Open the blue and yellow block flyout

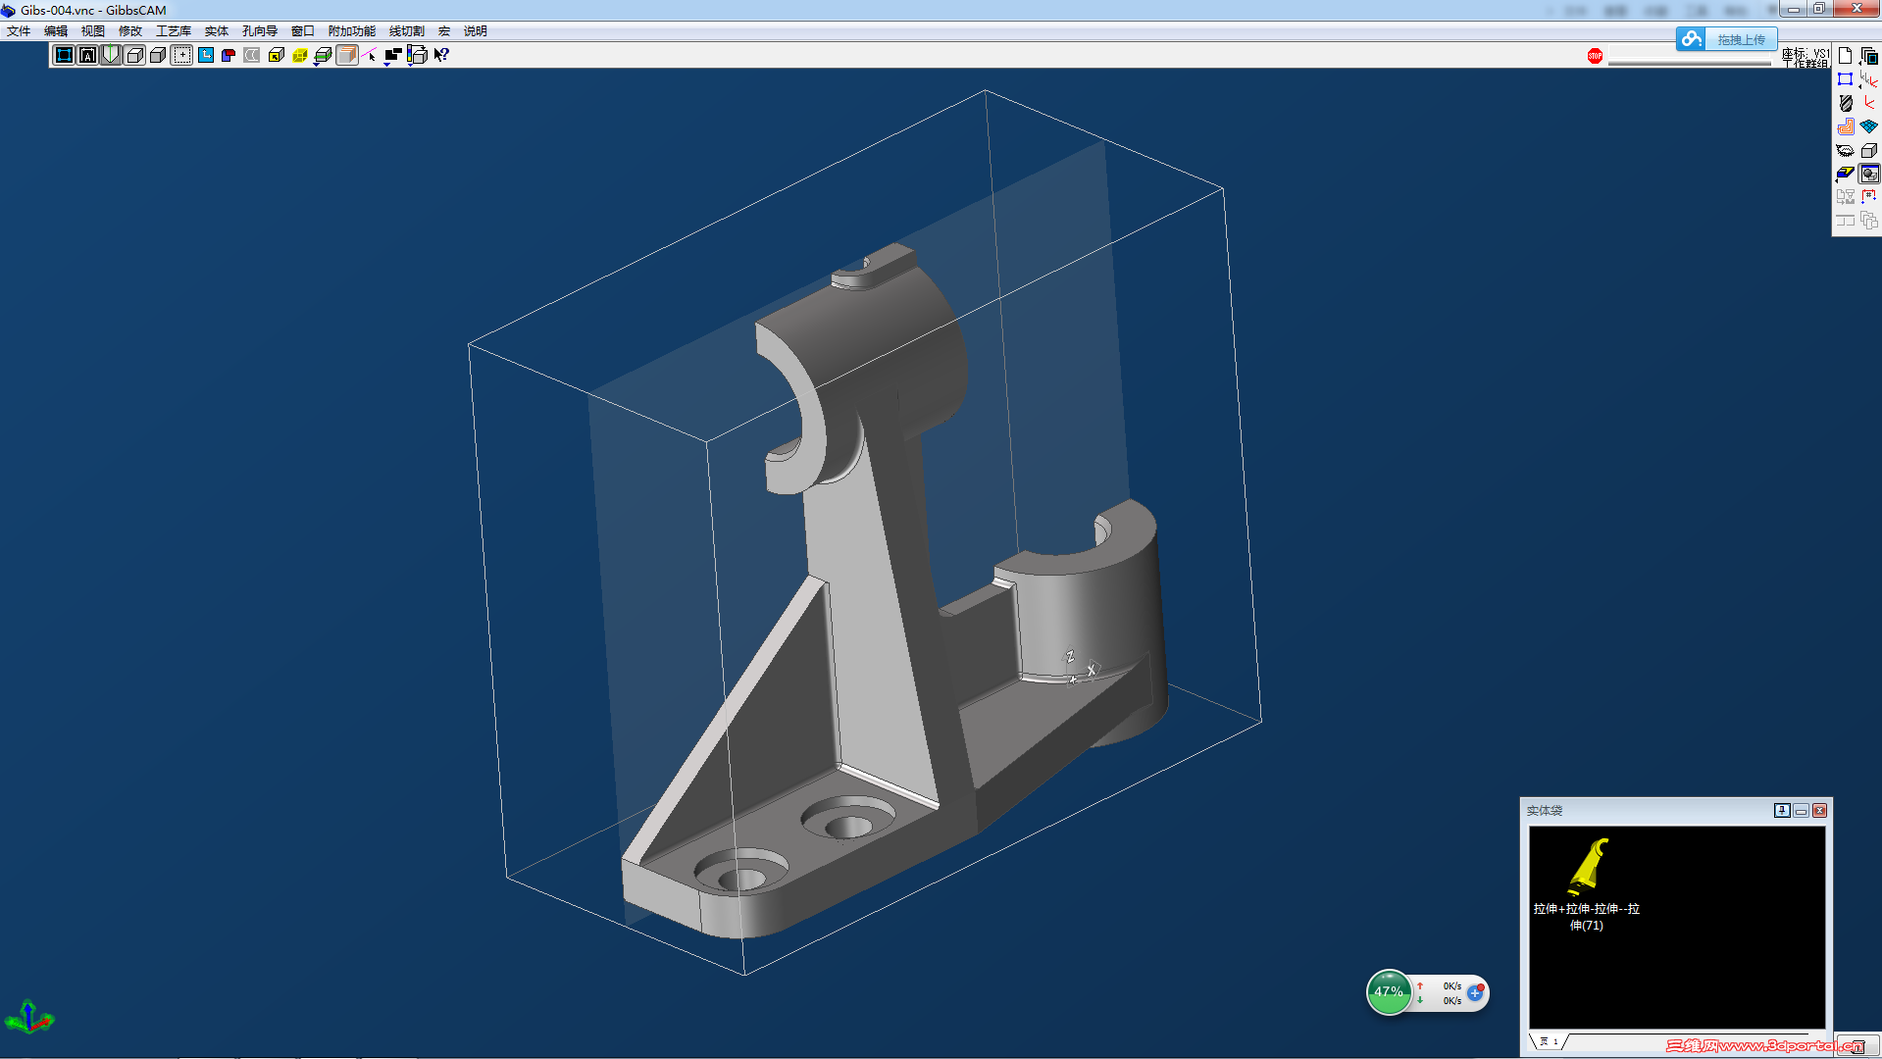pos(1845,174)
